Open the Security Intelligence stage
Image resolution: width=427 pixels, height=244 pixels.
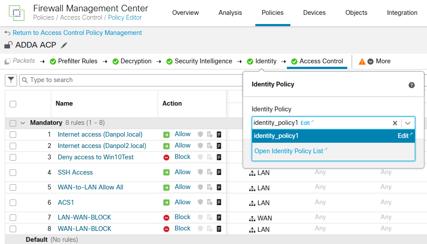tap(199, 62)
